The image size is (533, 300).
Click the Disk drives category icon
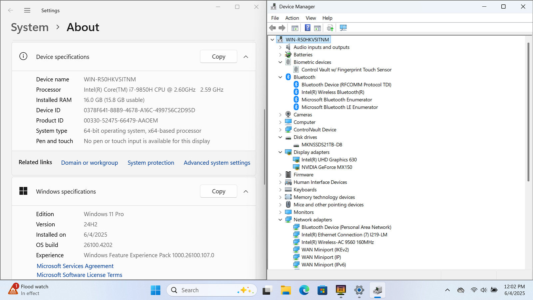pos(288,137)
